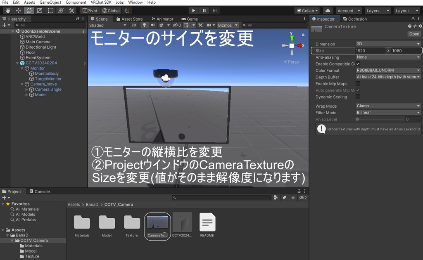The image size is (423, 260).
Task: Open the Anti-aliasing dropdown
Action: 387,57
